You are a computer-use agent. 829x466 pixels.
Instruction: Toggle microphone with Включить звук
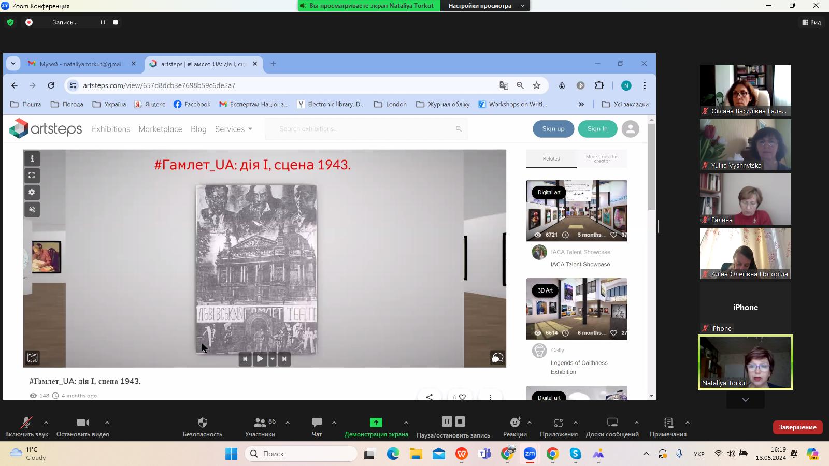26,423
